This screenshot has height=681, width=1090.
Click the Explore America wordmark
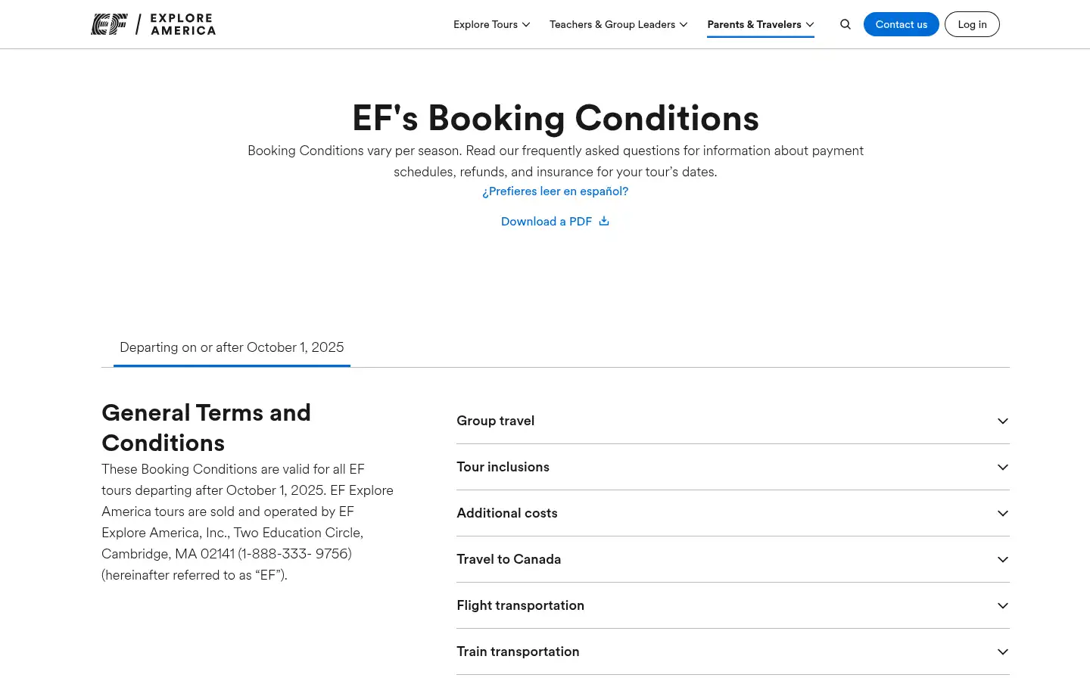click(x=183, y=24)
